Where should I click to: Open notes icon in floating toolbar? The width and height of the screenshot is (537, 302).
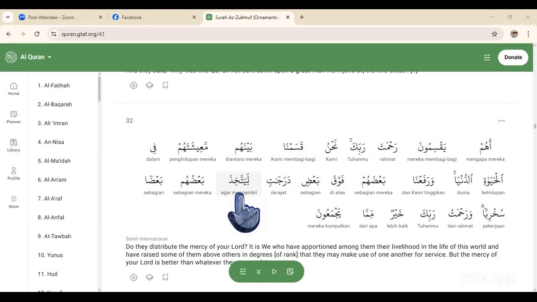click(290, 272)
